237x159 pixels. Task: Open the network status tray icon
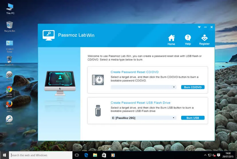[x=210, y=155]
